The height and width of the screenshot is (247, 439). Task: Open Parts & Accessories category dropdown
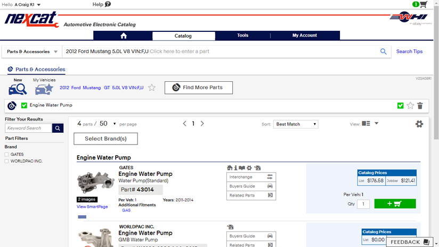(31, 52)
